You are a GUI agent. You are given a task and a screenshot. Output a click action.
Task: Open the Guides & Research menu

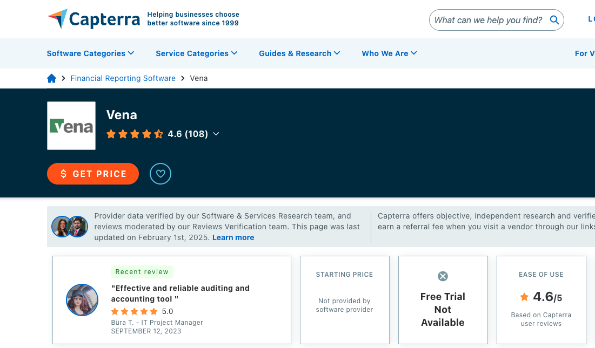(x=299, y=53)
